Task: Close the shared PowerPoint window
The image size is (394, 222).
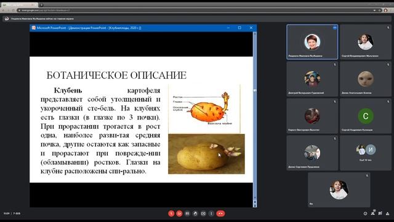Action: tap(251, 28)
